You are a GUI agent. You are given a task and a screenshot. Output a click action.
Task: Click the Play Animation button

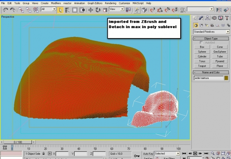coord(195,153)
